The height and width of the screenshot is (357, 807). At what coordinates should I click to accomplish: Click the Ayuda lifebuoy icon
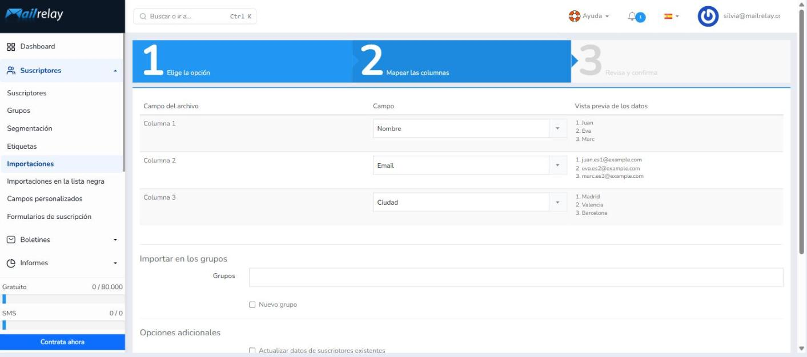click(574, 16)
